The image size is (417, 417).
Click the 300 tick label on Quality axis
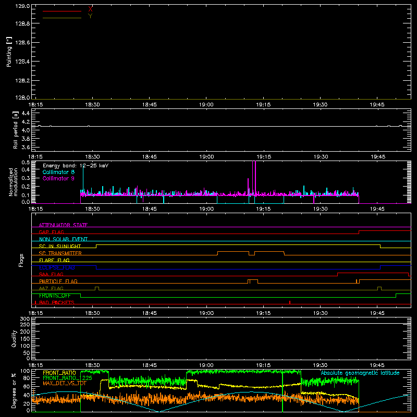[24, 319]
